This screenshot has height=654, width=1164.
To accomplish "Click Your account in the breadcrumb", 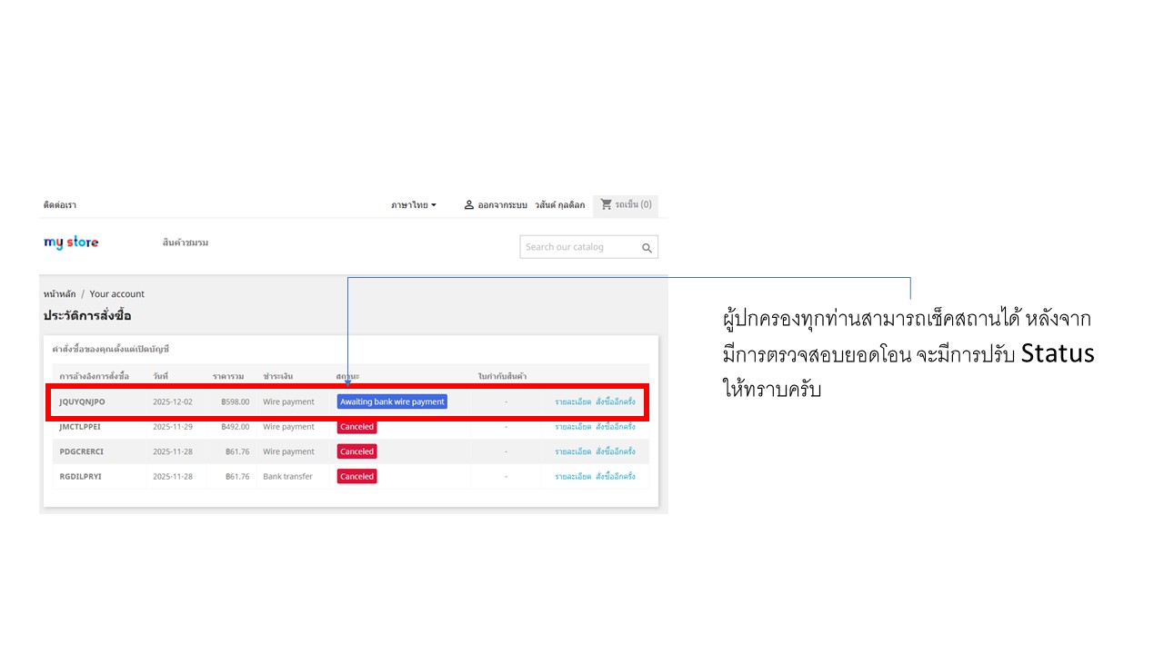I will click(116, 294).
